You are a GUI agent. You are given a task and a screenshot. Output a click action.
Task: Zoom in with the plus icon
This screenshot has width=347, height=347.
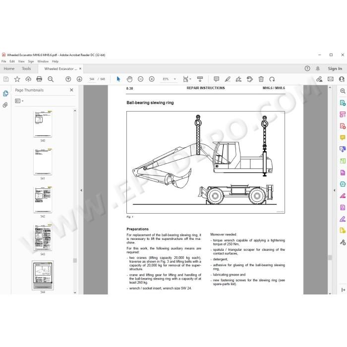pos(152,79)
